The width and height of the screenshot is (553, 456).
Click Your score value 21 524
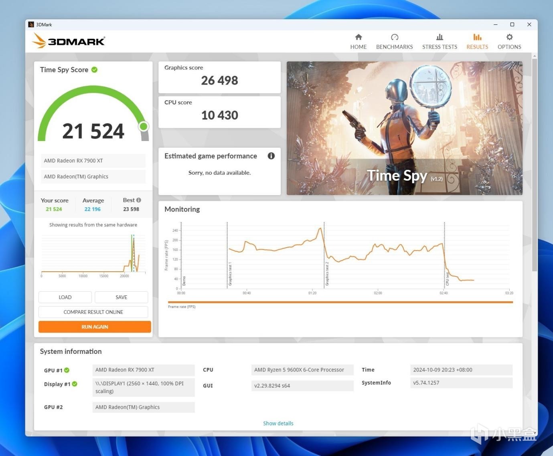[54, 209]
